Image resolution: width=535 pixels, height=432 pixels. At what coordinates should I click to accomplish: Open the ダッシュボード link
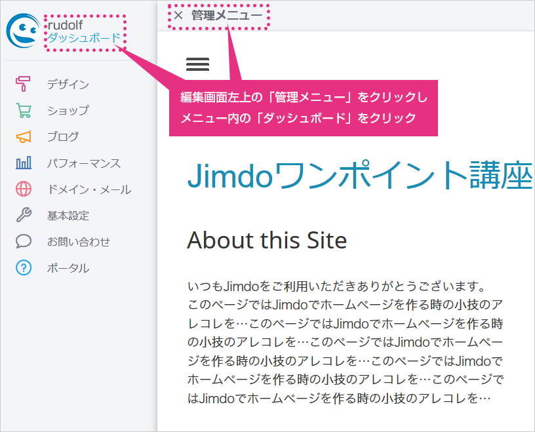coord(84,38)
